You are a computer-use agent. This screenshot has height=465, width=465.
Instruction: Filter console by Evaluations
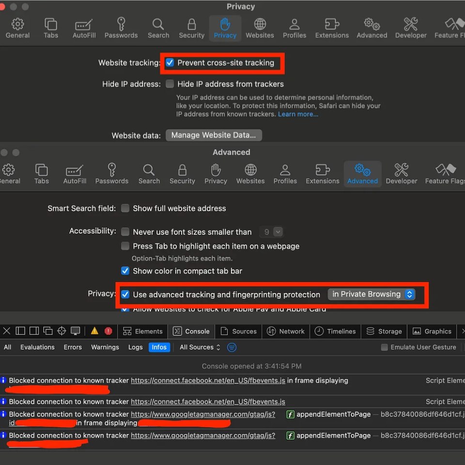click(x=37, y=347)
